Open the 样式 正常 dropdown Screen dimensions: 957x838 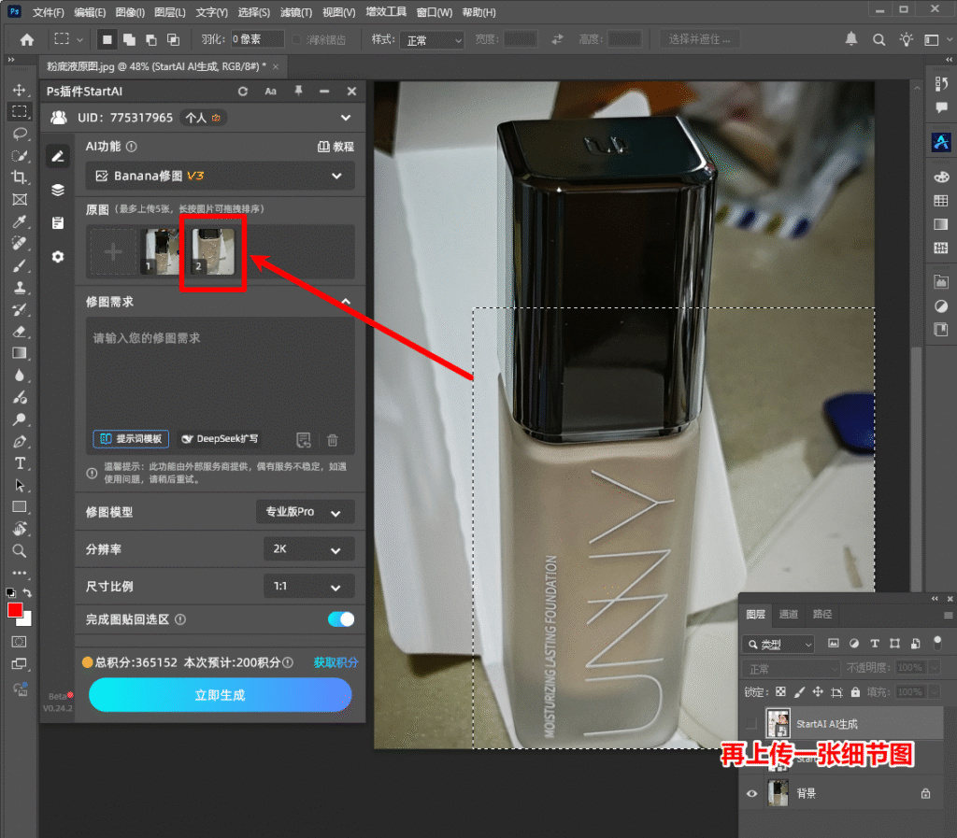click(x=432, y=40)
